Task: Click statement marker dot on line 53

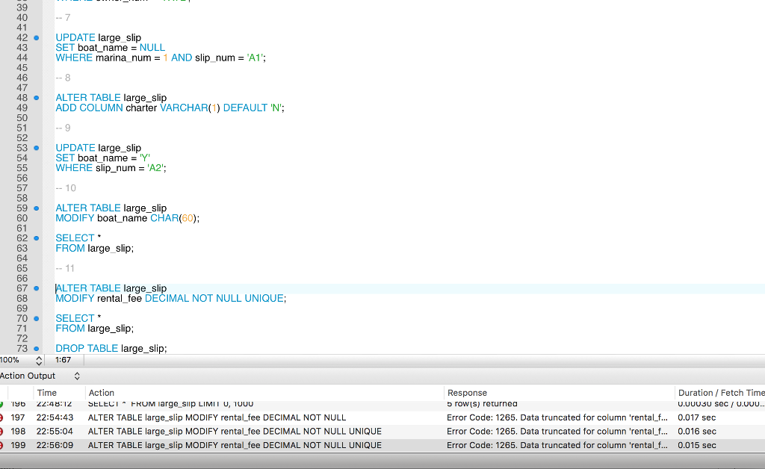Action: pos(36,148)
